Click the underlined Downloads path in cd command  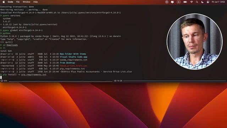pyautogui.click(x=12, y=45)
